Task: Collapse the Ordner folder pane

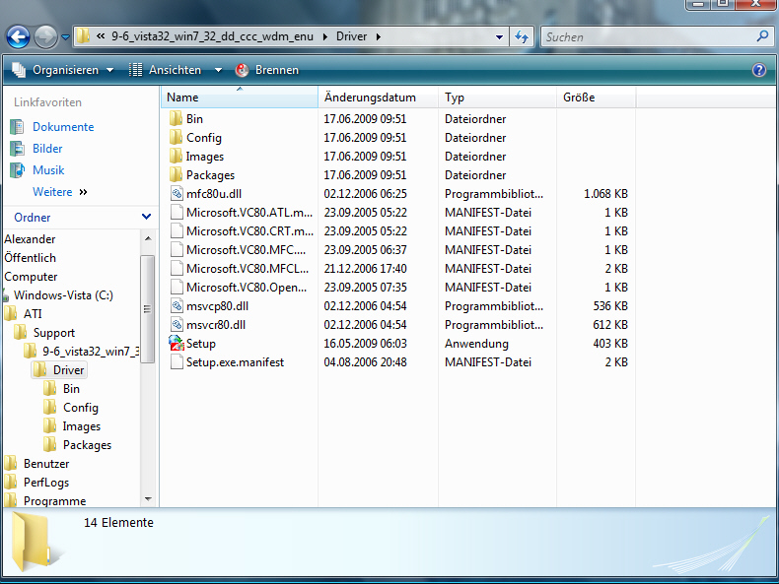Action: click(146, 217)
